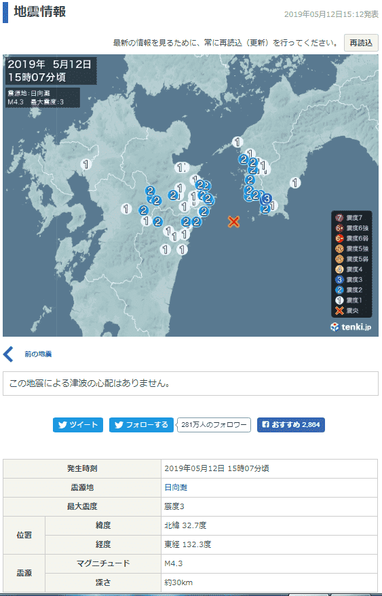Click the 震度6強 legend icon

tap(340, 228)
